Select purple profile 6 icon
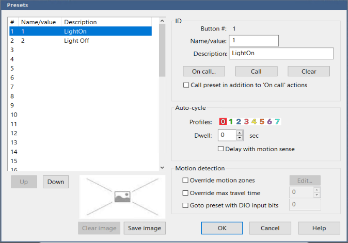348x243 pixels. click(x=270, y=122)
